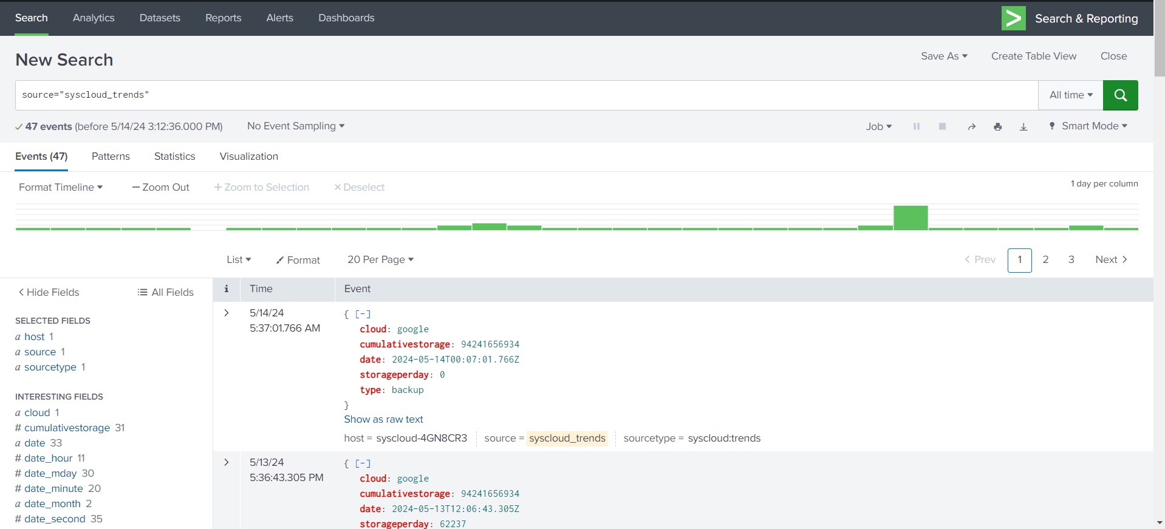Image resolution: width=1165 pixels, height=529 pixels.
Task: Select the date_month field
Action: pos(52,503)
